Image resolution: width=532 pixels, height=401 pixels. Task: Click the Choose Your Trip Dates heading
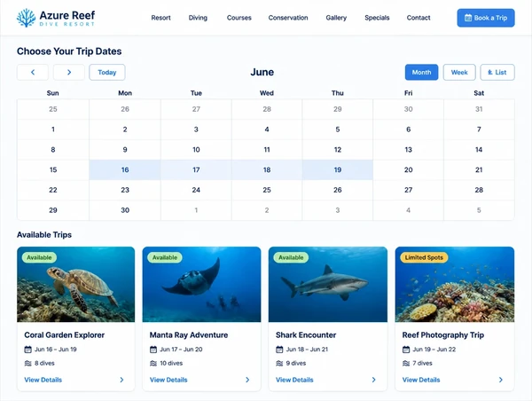(69, 51)
